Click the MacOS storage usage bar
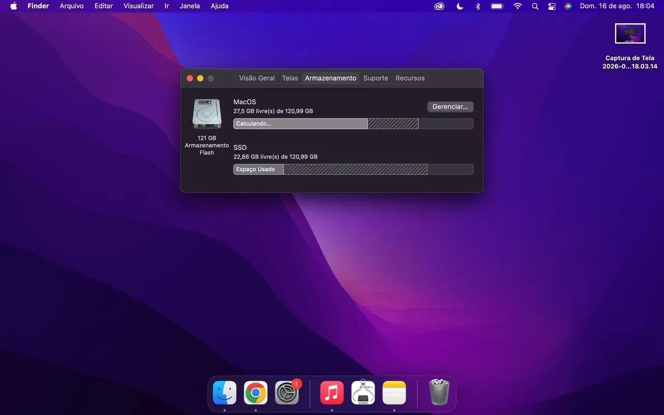Screen dimensions: 664x415 (x=353, y=123)
